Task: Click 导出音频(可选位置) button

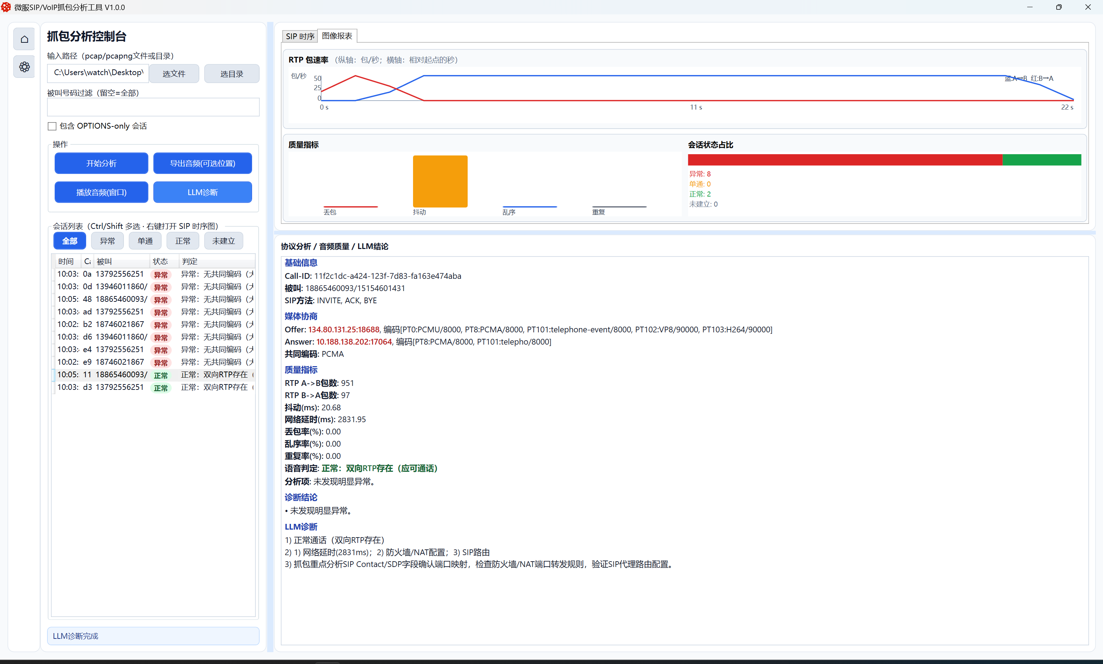Action: click(x=202, y=163)
